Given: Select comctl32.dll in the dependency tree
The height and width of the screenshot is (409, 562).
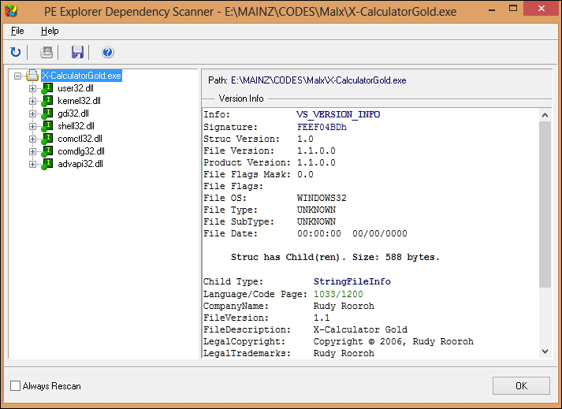Looking at the screenshot, I should 80,139.
